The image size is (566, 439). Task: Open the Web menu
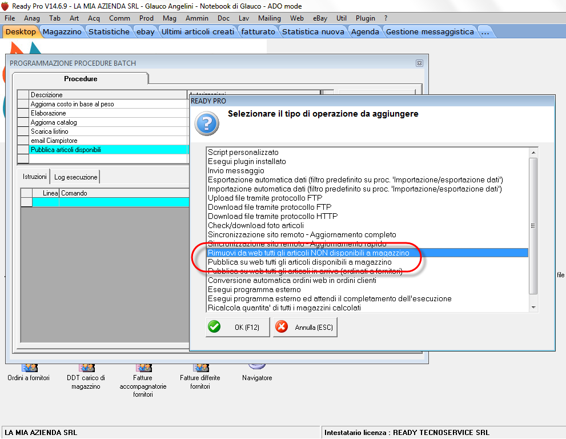coord(297,18)
